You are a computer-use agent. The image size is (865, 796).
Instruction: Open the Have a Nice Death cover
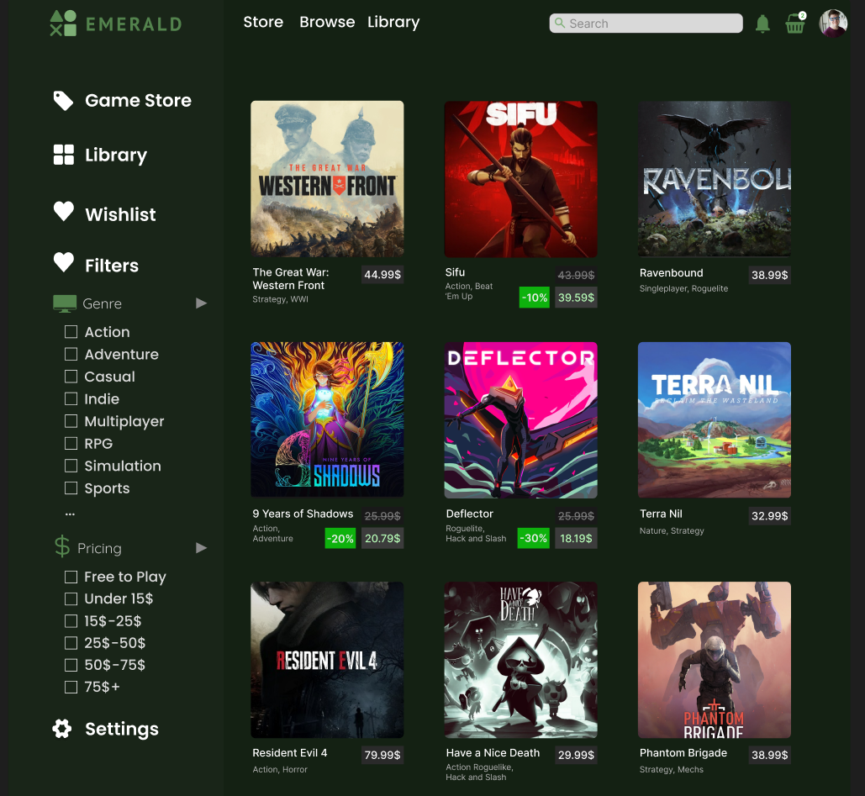pyautogui.click(x=521, y=660)
